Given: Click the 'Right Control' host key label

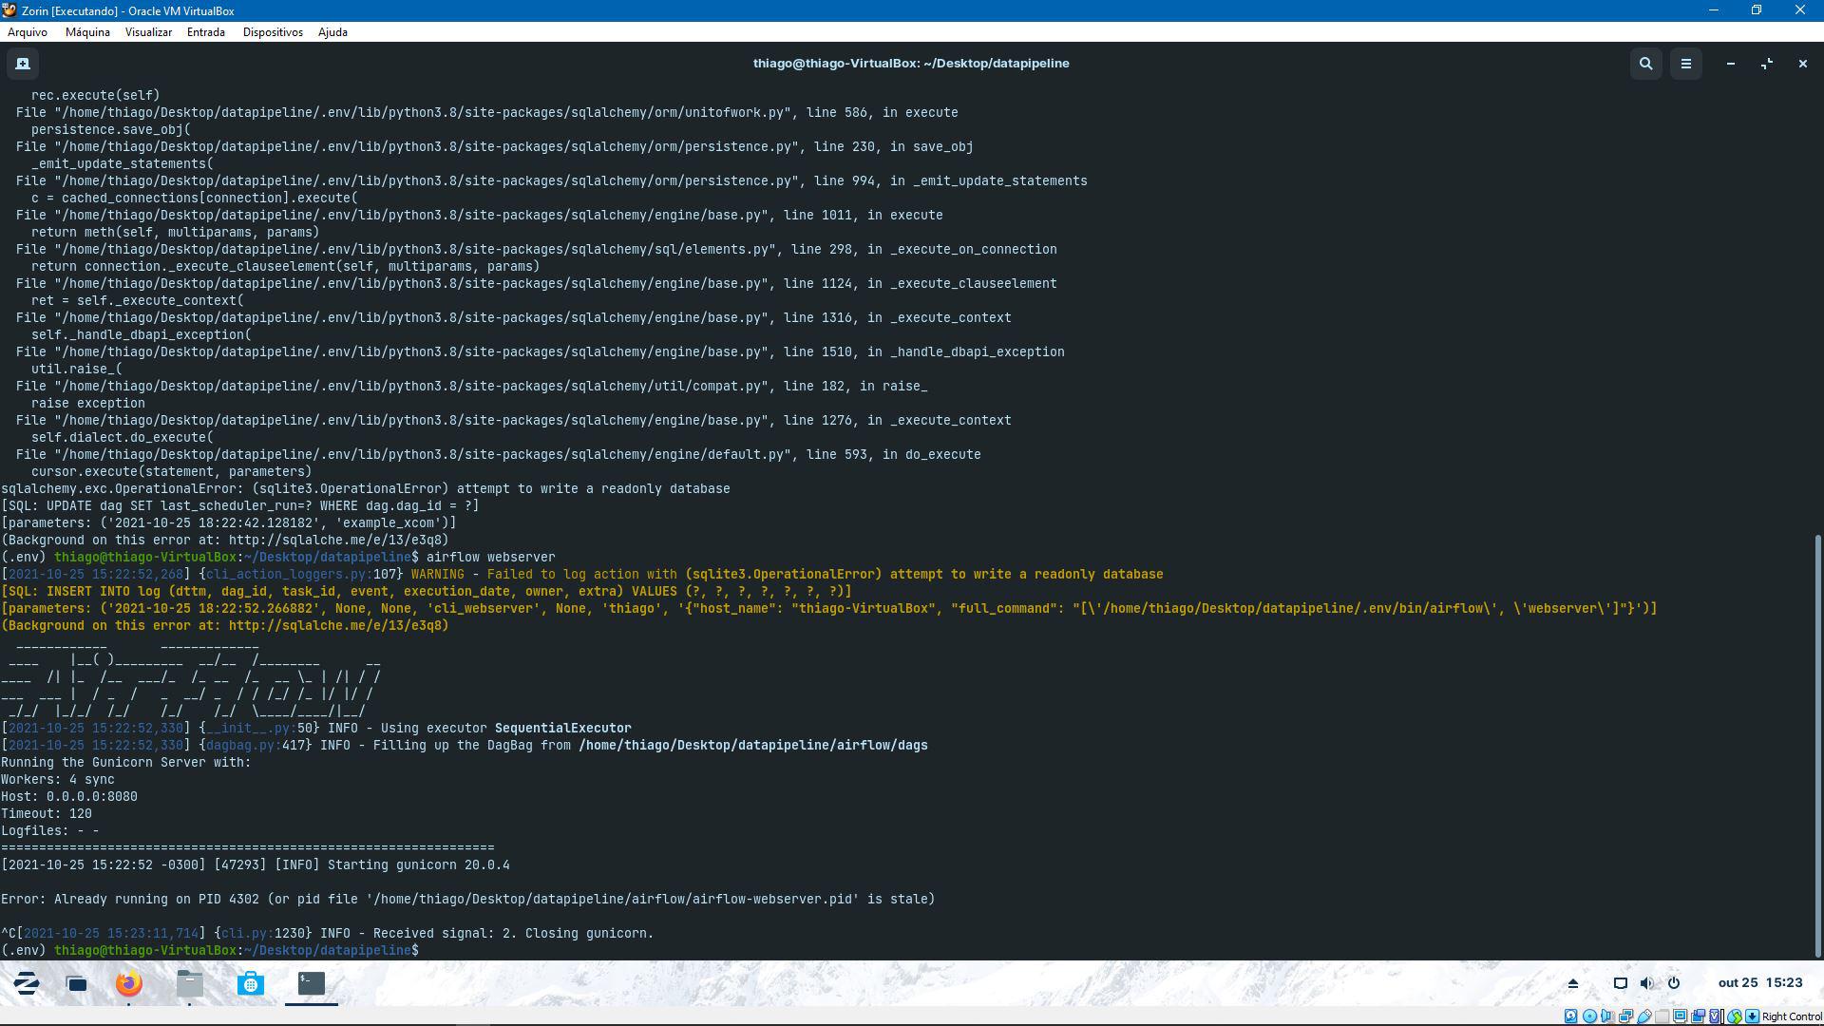Looking at the screenshot, I should tap(1792, 1016).
